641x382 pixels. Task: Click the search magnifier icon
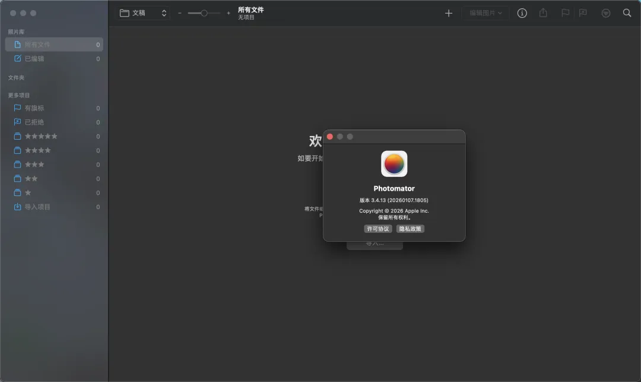[x=627, y=13]
